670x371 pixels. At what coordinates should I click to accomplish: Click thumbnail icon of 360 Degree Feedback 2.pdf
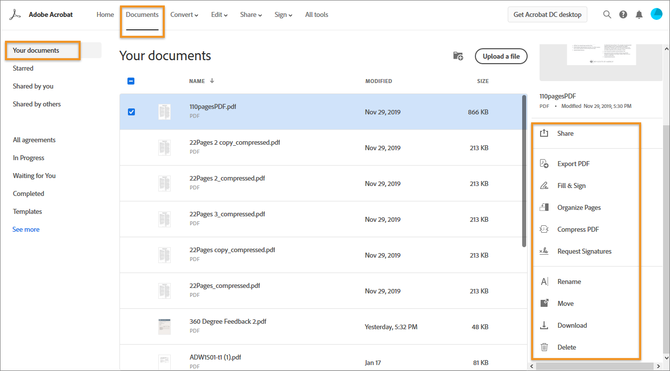coord(164,327)
